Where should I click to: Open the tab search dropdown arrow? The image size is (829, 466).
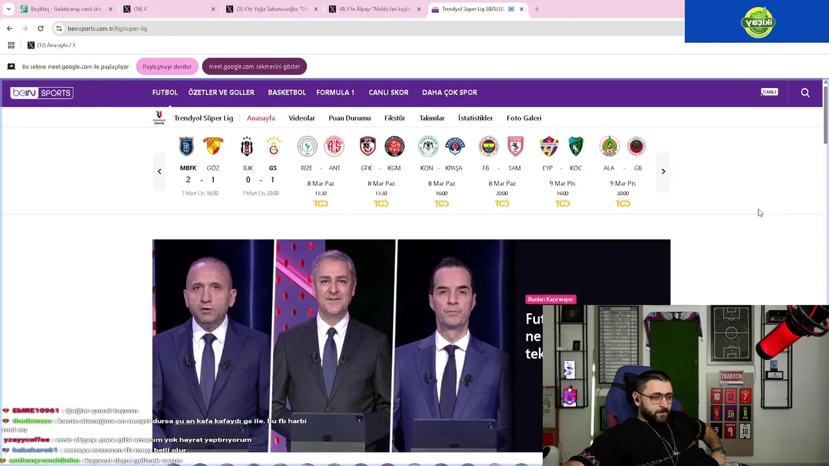8,9
